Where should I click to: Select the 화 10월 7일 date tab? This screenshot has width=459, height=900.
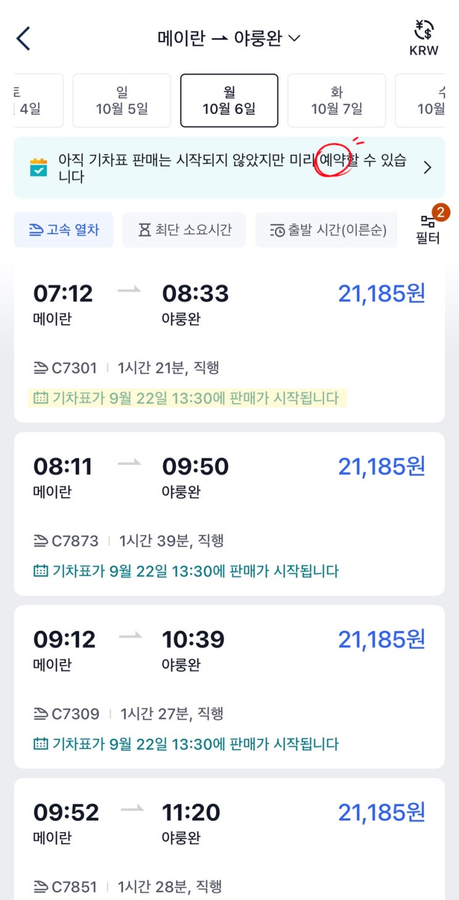337,101
